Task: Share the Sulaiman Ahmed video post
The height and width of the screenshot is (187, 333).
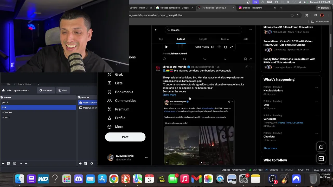Action: click(251, 59)
